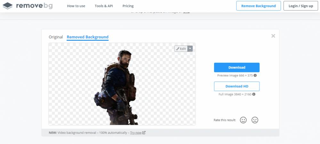Close the result panel with the X

coord(273,36)
